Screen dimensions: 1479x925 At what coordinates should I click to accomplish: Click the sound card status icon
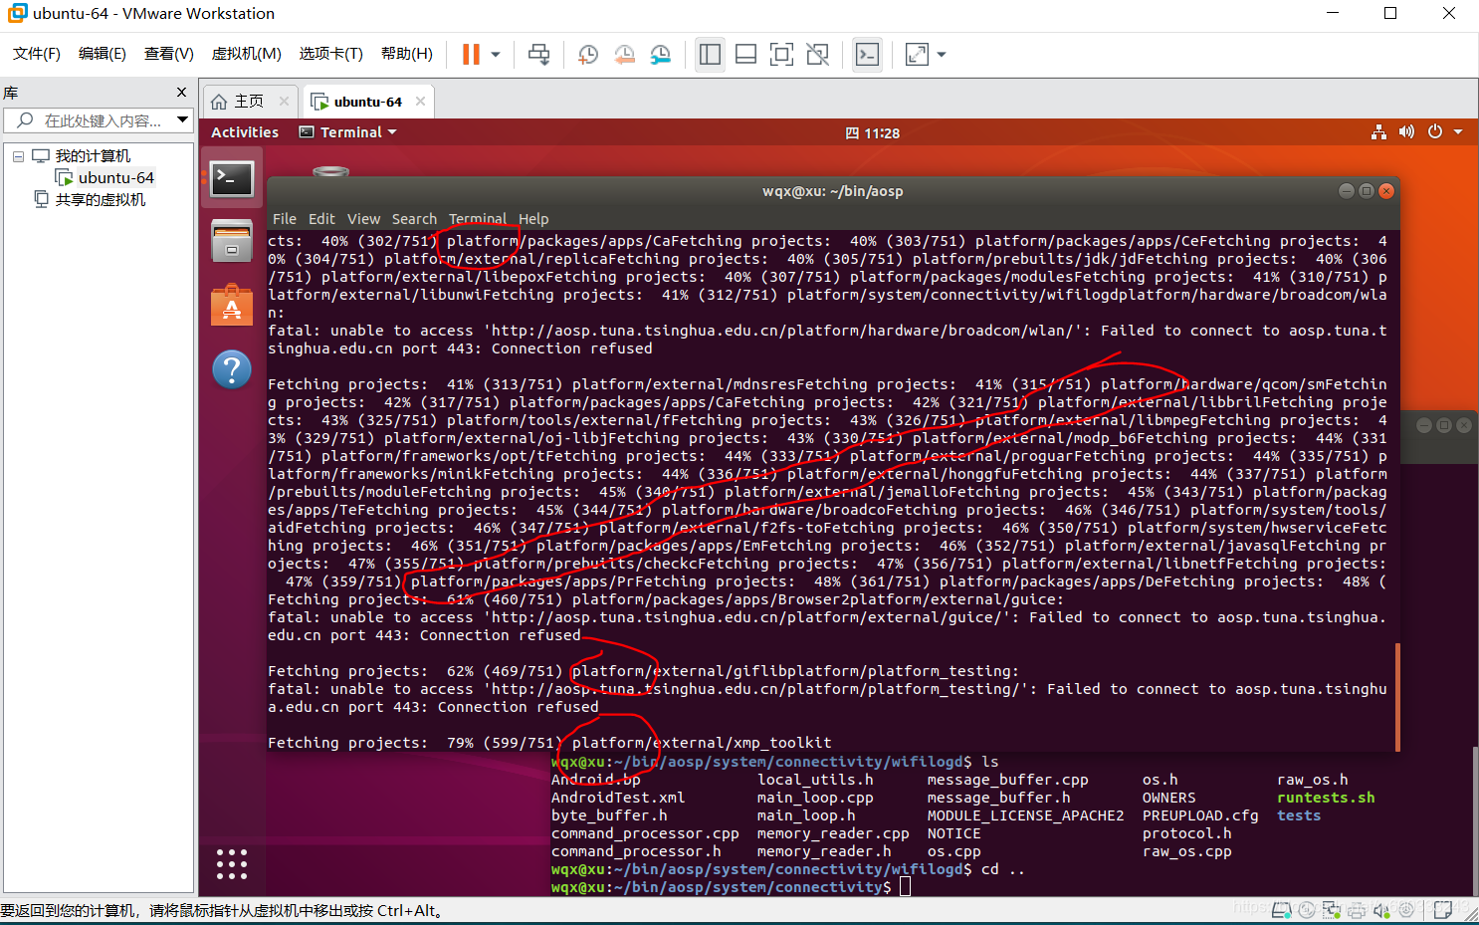click(x=1381, y=909)
